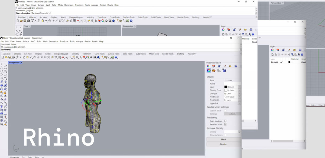The height and width of the screenshot is (158, 325).
Task: Click Copy icon in front window toolbar
Action: click(24, 57)
